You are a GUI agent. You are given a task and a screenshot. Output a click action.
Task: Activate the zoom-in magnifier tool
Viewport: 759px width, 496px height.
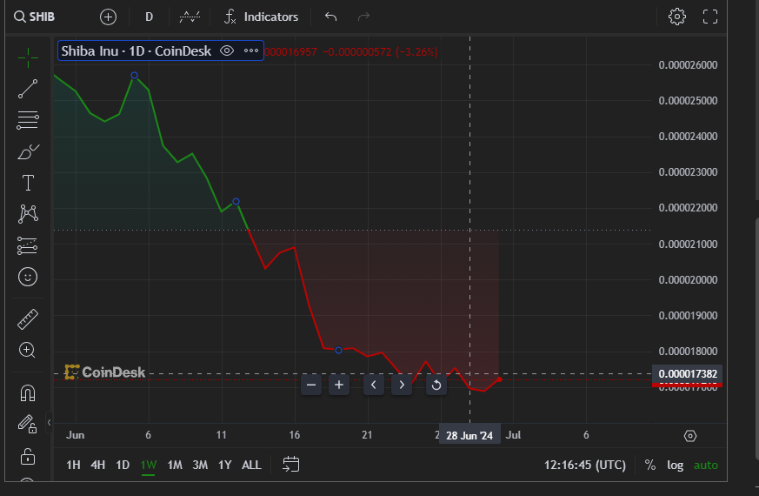(28, 350)
